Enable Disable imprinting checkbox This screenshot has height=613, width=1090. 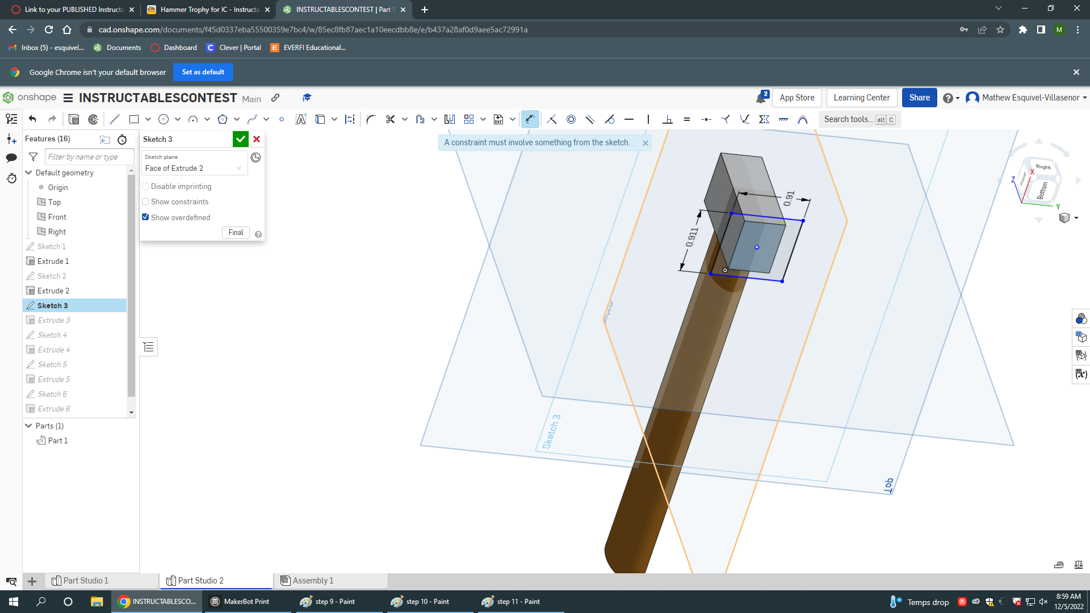click(146, 186)
